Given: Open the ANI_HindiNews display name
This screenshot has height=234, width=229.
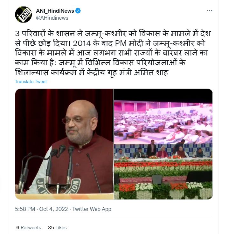Looking at the screenshot, I should 55,11.
